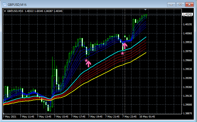Screen dimensions: 197x122
Task: Click the price scale value 1.40060
Action: [188, 33]
